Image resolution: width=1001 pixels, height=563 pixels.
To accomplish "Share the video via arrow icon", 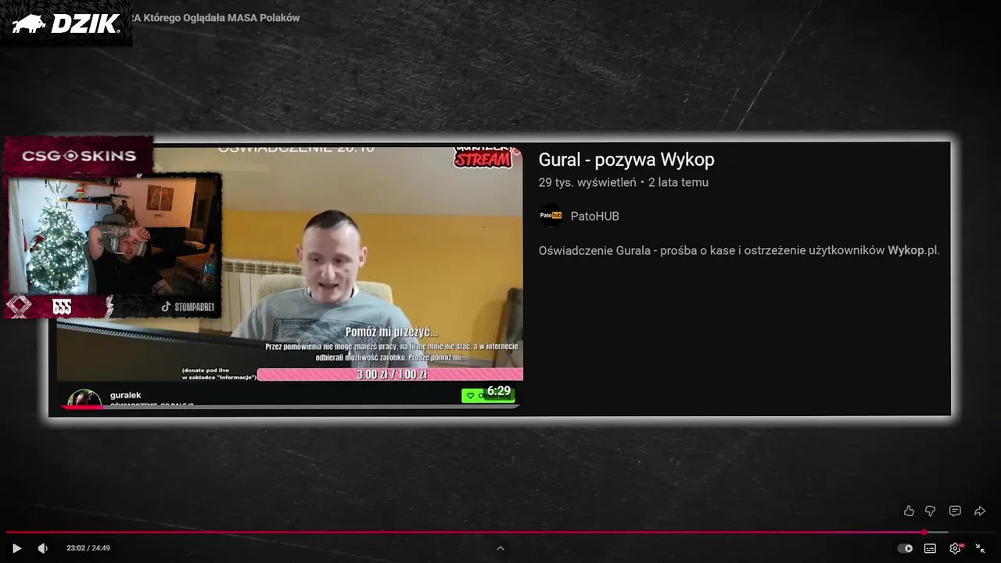I will click(x=979, y=511).
